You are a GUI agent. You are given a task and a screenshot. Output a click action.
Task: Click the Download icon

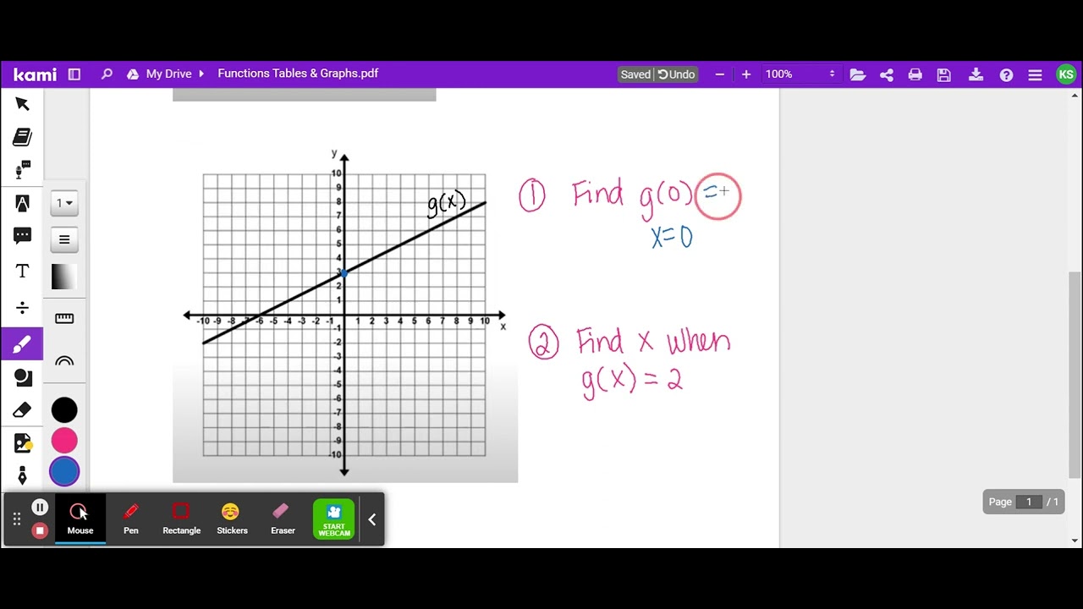coord(976,74)
